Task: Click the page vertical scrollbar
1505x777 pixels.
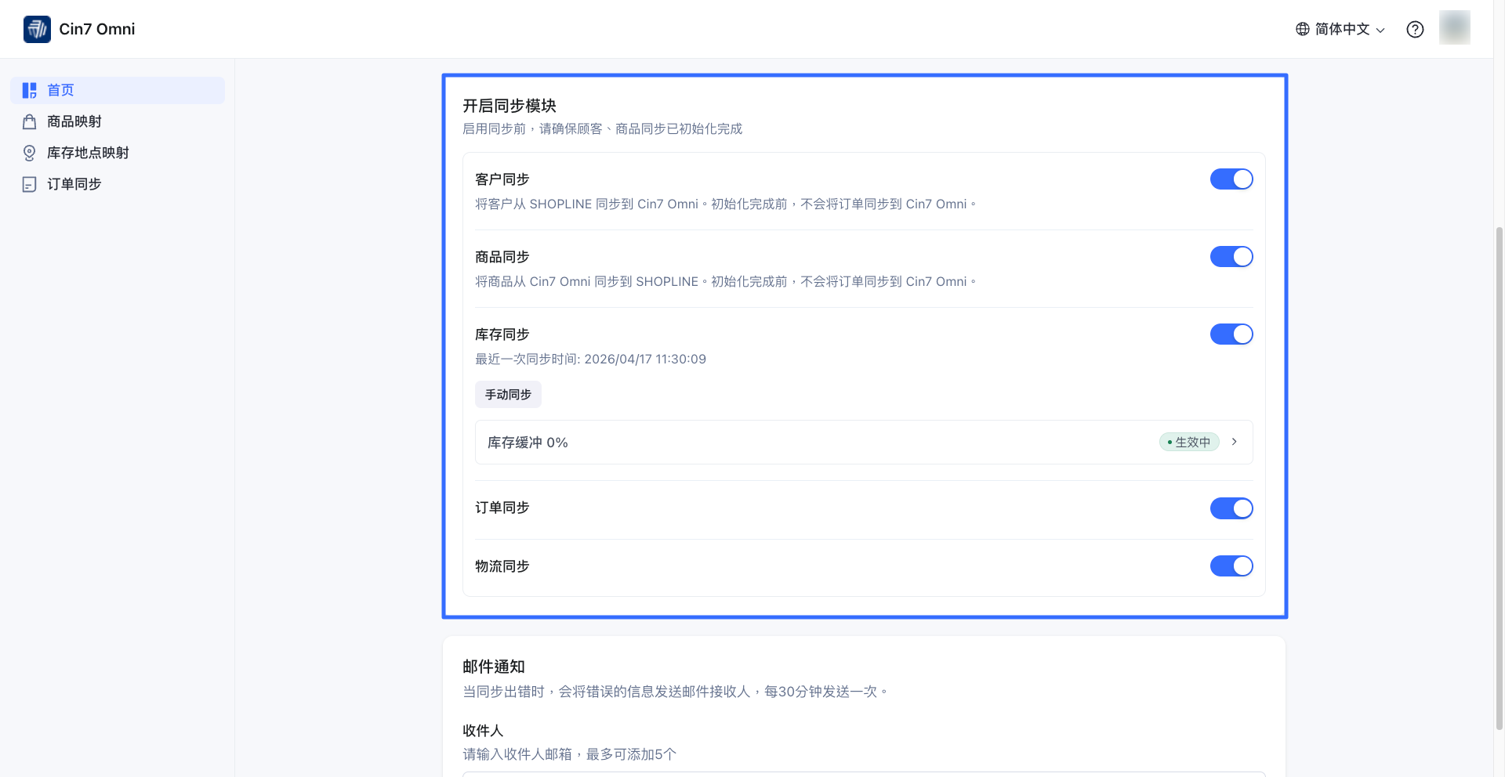Action: (1500, 478)
